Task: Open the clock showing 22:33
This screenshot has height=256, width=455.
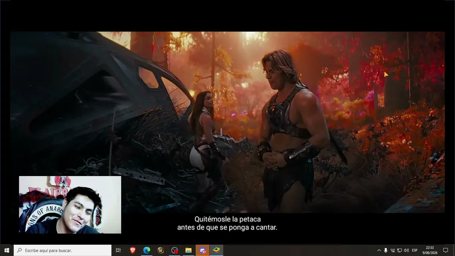Action: [430, 250]
